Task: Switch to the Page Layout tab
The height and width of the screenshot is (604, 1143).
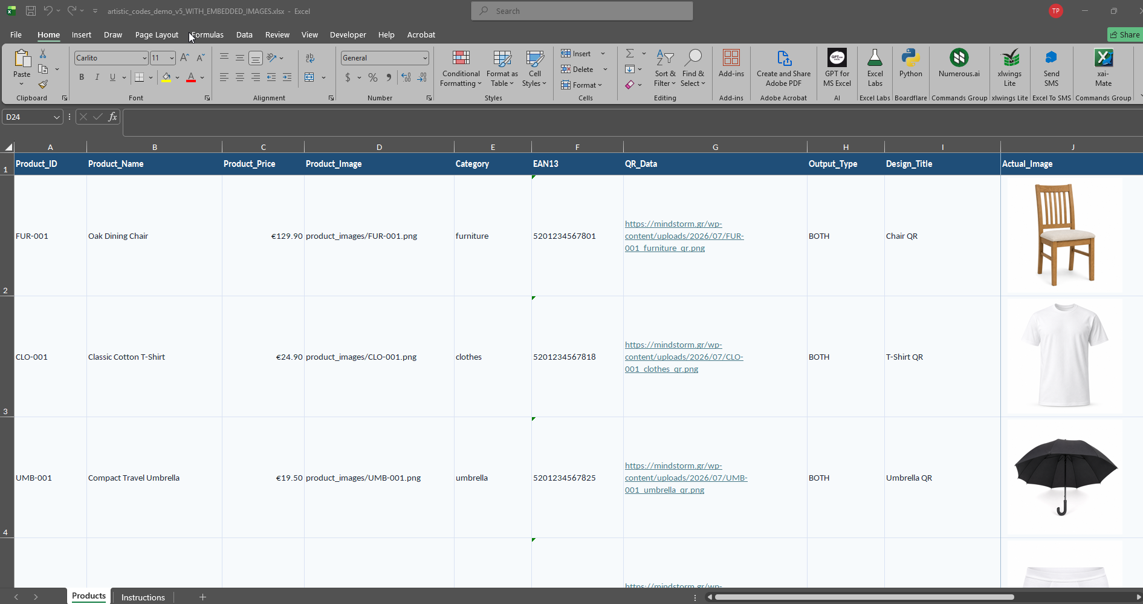Action: [157, 34]
